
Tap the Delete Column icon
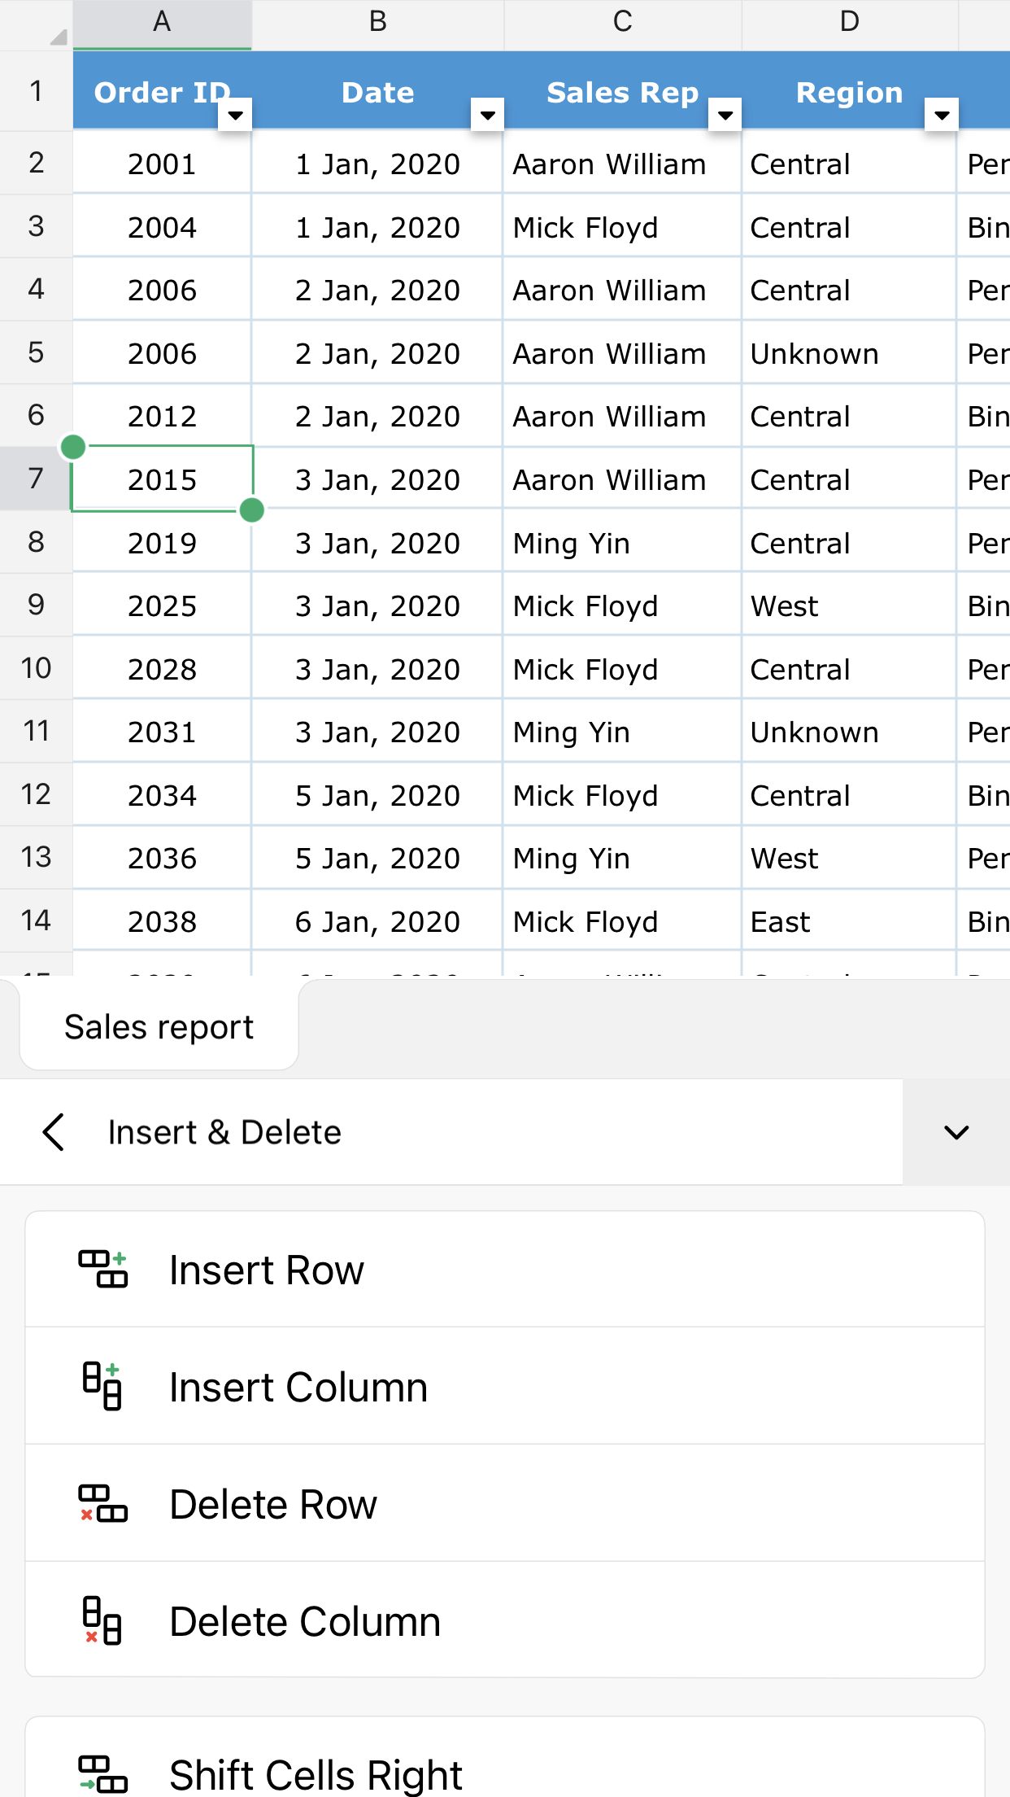point(102,1620)
